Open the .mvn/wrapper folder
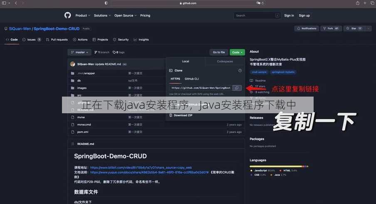The width and height of the screenshot is (376, 204). pos(86,73)
